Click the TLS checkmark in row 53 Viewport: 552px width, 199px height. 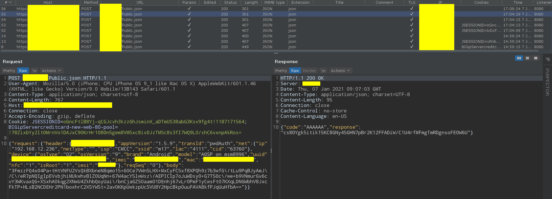pos(412,25)
